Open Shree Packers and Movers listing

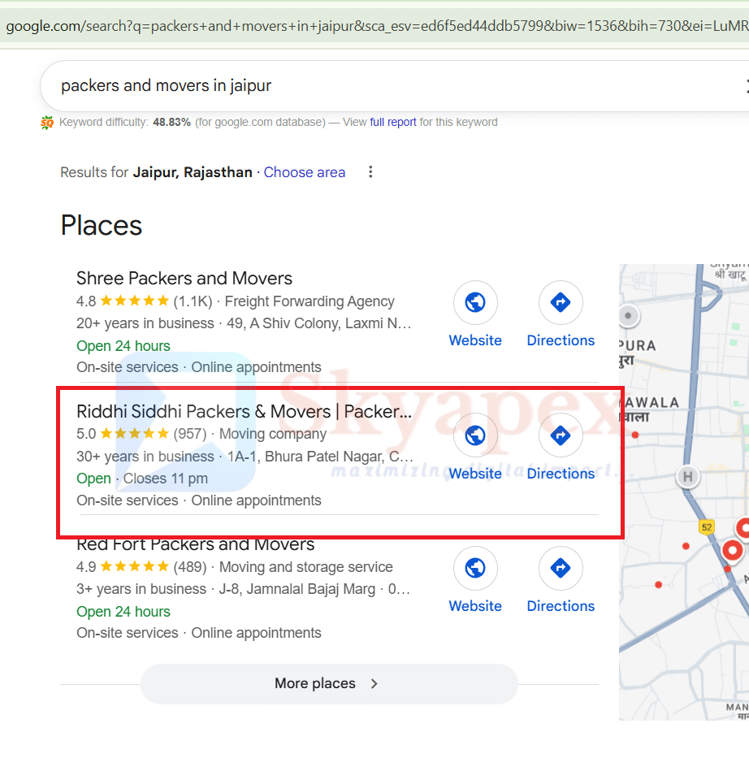pos(184,279)
